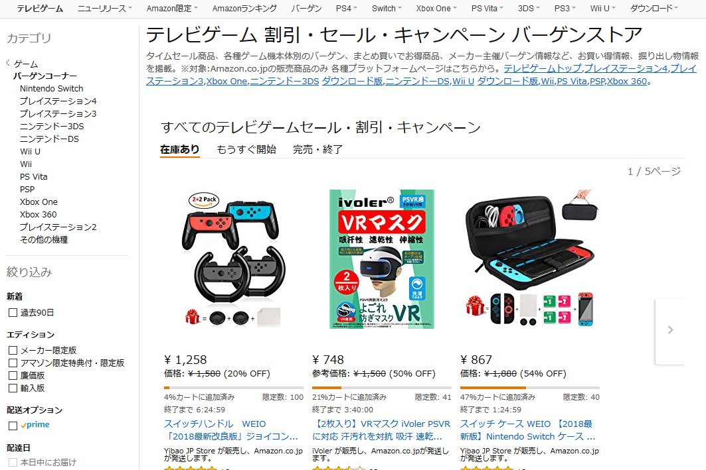Viewport: 706px width, 470px height.
Task: Enable the メーカー限定版 filter checkbox
Action: (13, 351)
